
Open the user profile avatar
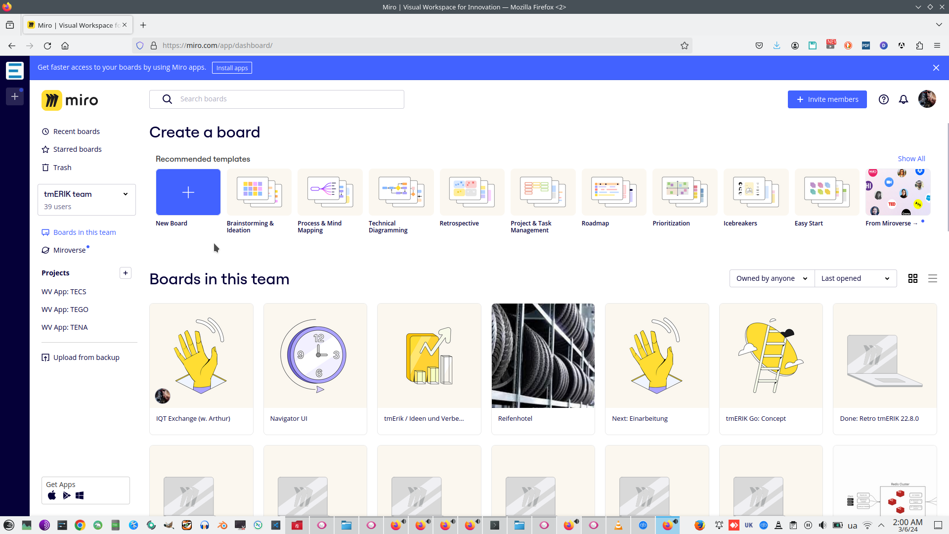point(927,99)
